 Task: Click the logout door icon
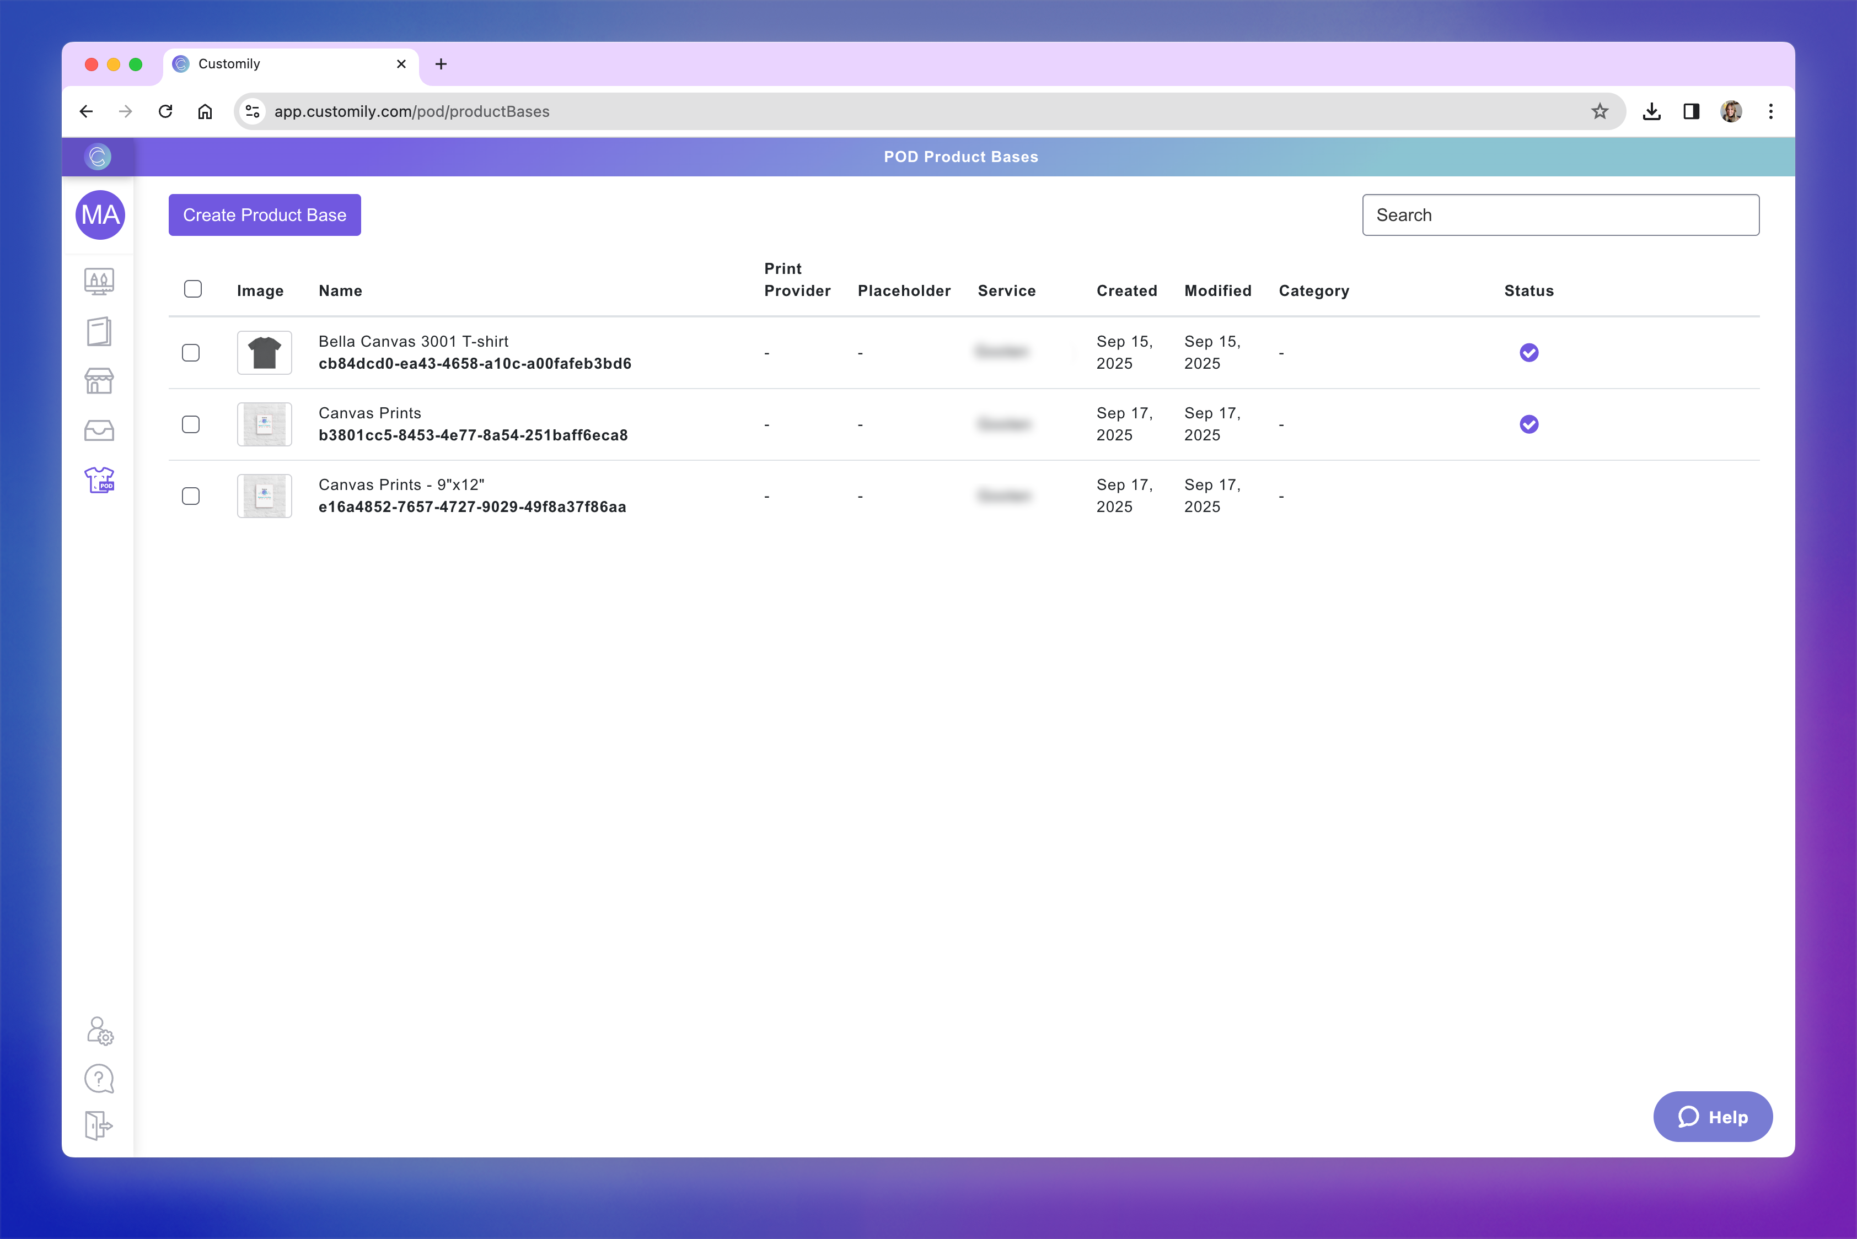tap(99, 1125)
